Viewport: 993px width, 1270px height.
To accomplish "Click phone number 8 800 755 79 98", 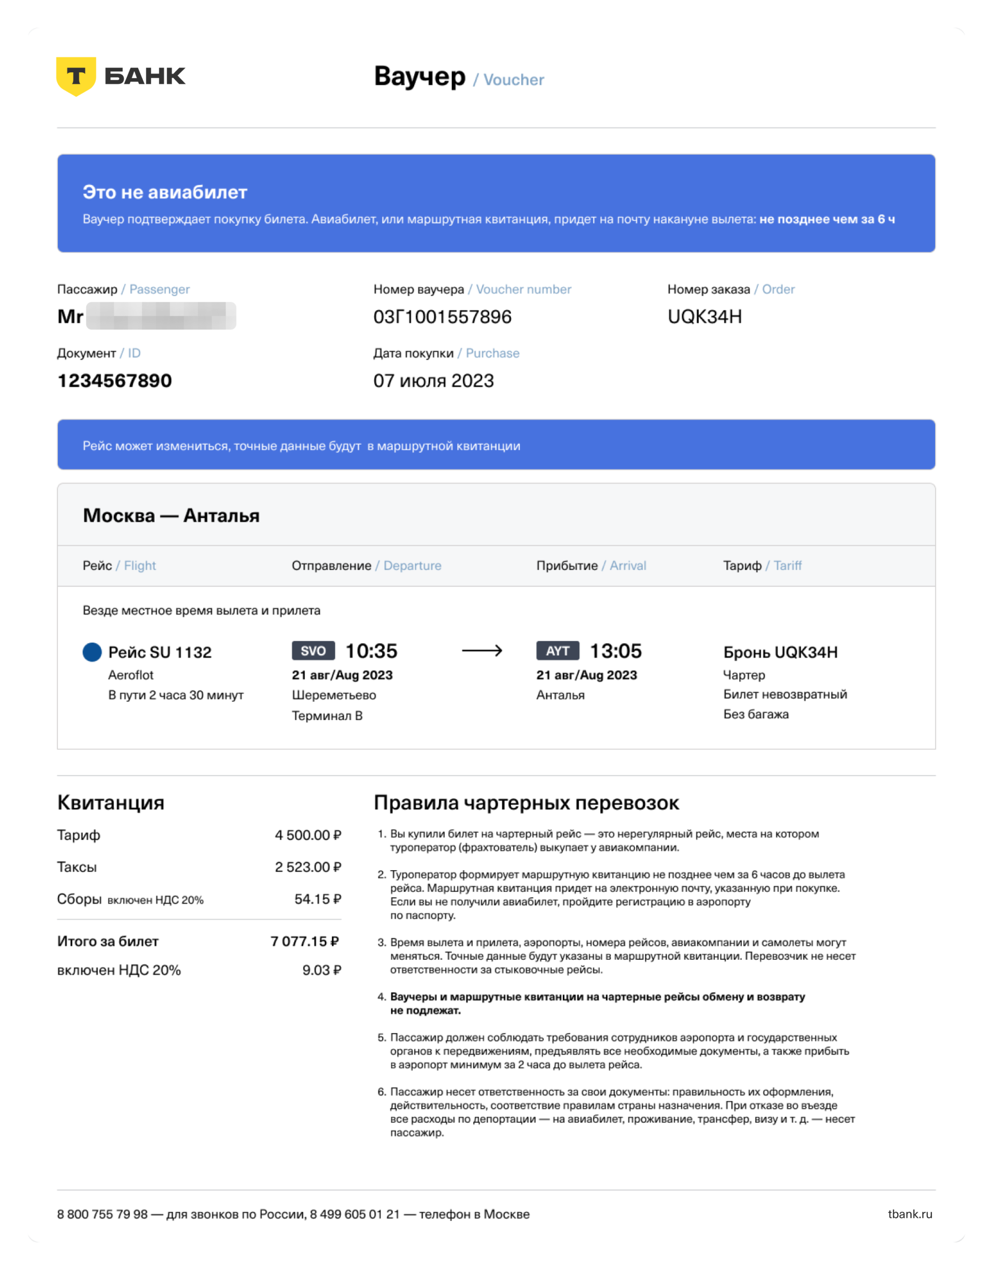I will pos(102,1214).
